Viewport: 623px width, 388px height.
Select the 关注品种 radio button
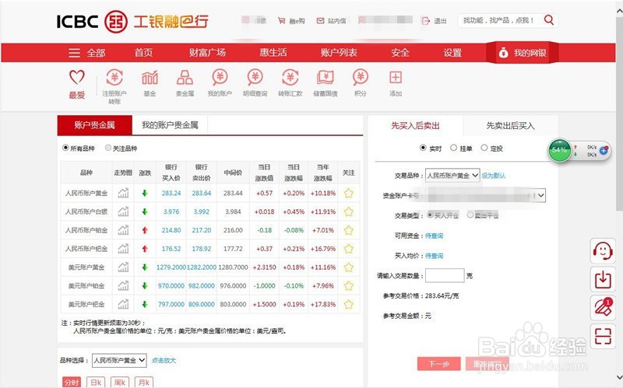(108, 148)
